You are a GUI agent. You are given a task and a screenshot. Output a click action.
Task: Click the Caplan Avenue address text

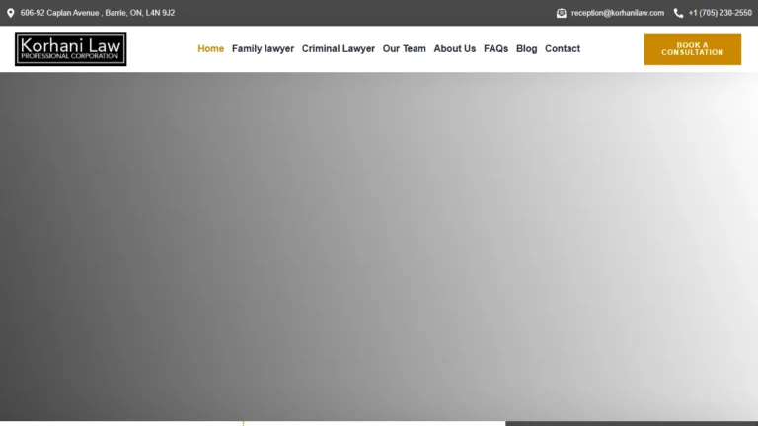click(98, 13)
